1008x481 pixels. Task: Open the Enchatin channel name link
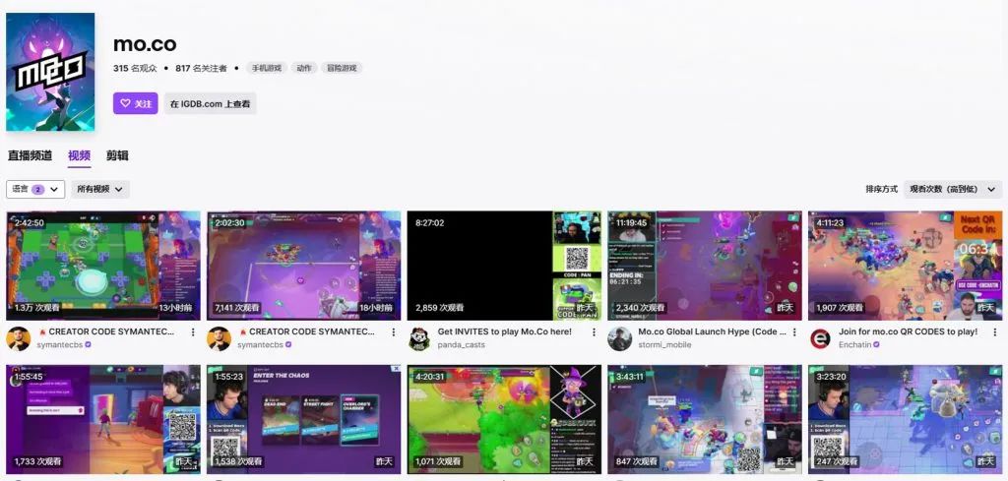point(855,345)
